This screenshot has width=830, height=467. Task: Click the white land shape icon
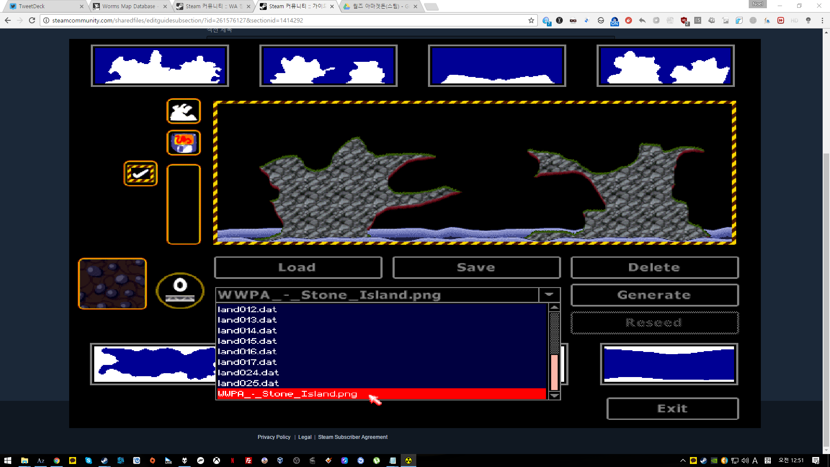[x=184, y=112]
